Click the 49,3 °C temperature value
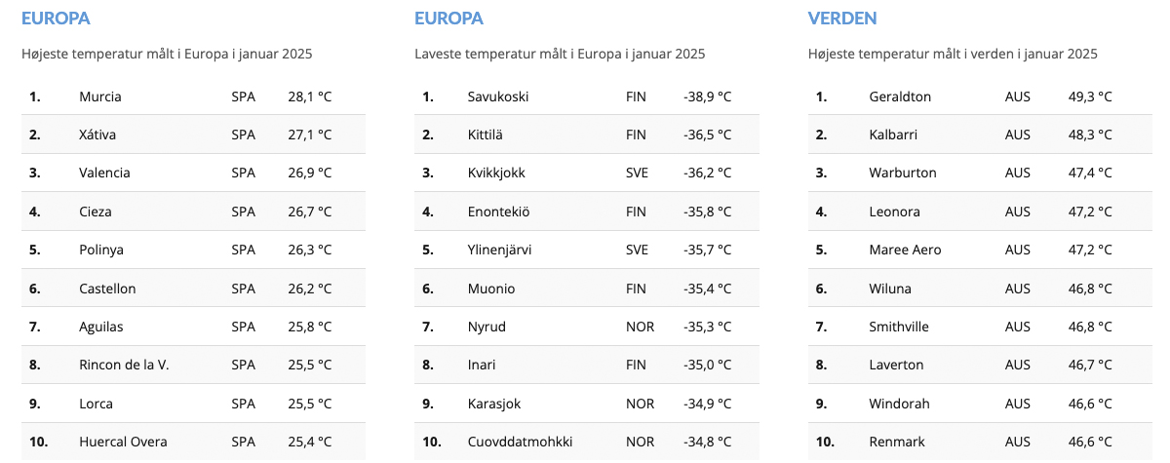1170x463 pixels. 1090,96
